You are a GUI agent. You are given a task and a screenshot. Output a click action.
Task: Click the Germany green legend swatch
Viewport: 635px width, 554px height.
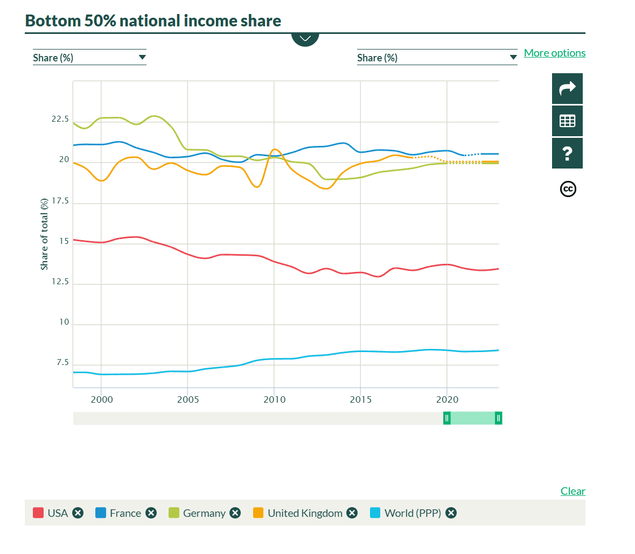pos(174,513)
